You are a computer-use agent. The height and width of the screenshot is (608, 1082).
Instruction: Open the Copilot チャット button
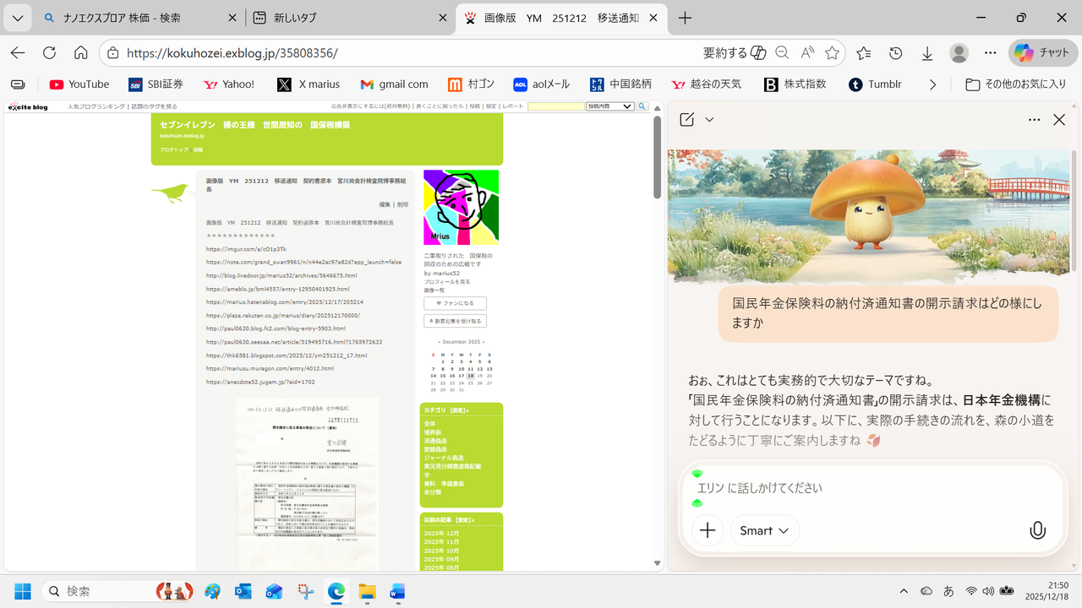[x=1042, y=53]
